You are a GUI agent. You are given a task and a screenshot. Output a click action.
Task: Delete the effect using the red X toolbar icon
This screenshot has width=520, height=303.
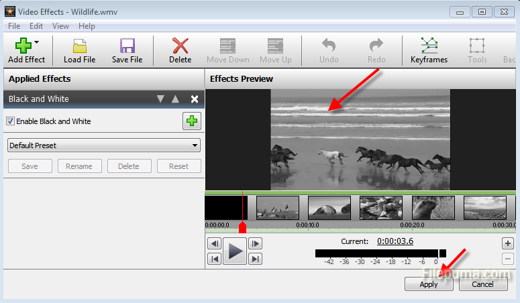[180, 46]
